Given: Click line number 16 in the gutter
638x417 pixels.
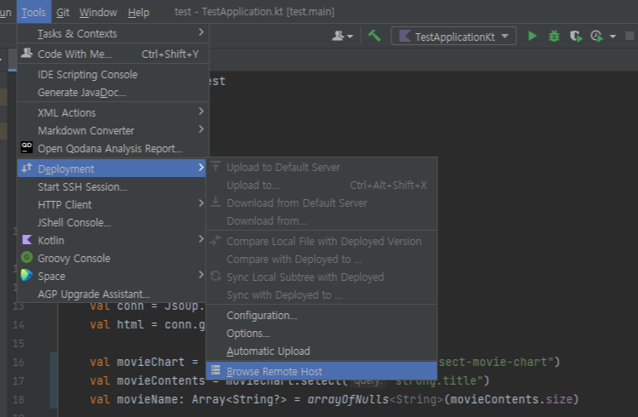Looking at the screenshot, I should click(19, 362).
